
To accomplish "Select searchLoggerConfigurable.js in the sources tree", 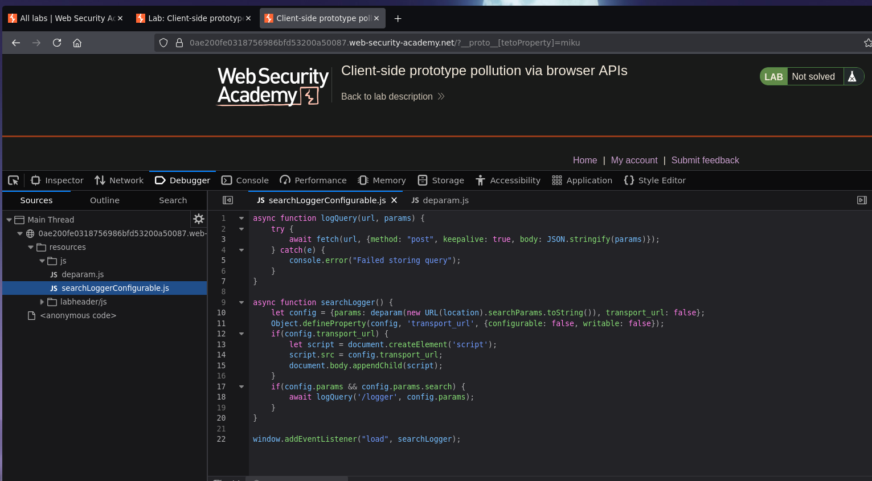I will [x=104, y=288].
